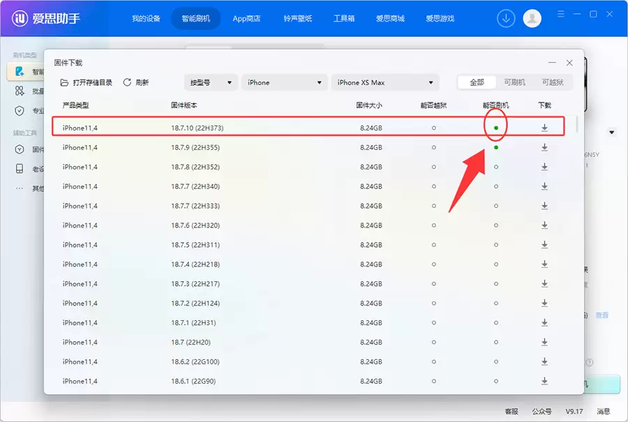Screen dimensions: 628x422
Task: Select the 全部 firmware filter
Action: coord(477,82)
